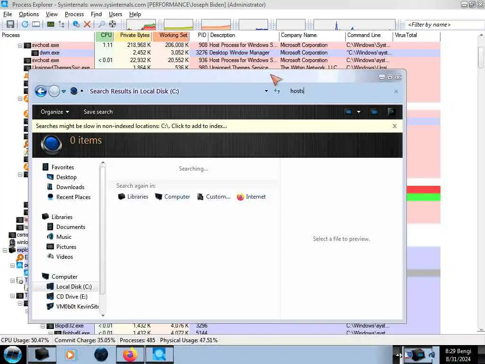
Task: Click the red X Kill Process icon
Action: (x=87, y=24)
